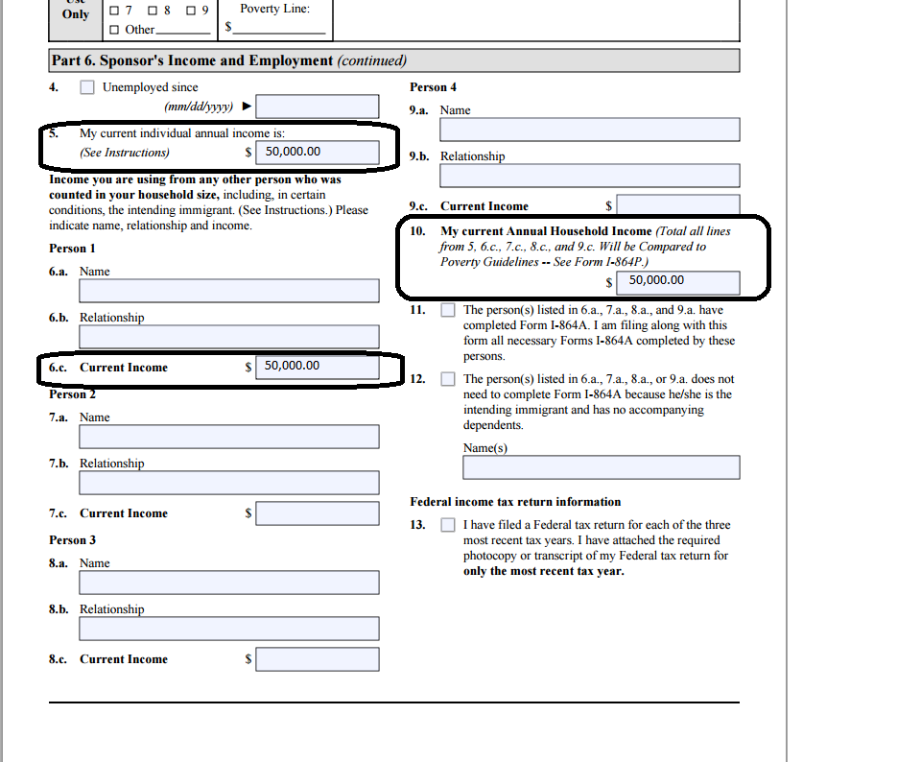Viewport: 921px width, 762px height.
Task: Click the Person 4 Name field (9.a)
Action: (590, 130)
